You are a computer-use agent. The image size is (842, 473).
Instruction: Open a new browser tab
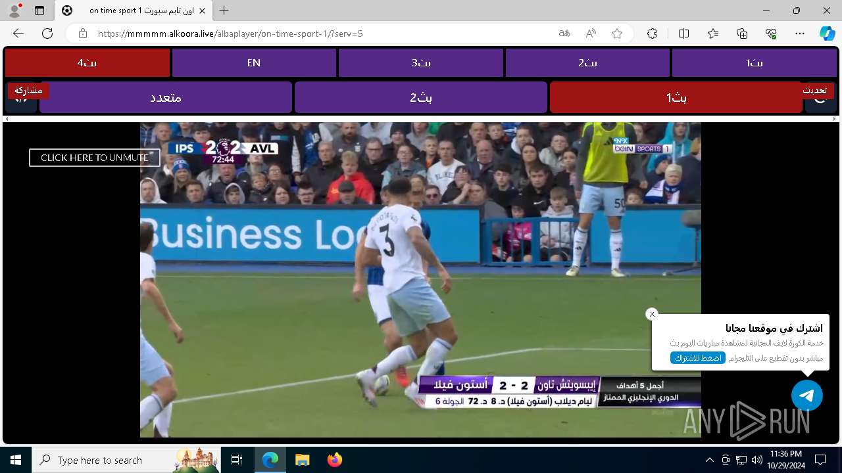point(224,11)
